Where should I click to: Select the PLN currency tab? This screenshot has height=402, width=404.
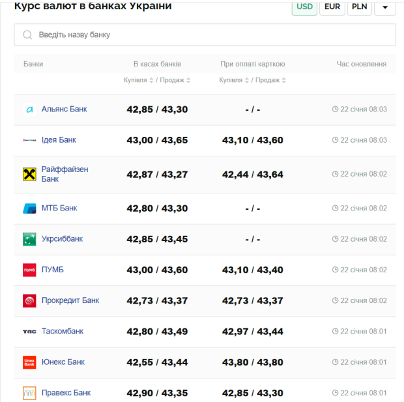359,7
